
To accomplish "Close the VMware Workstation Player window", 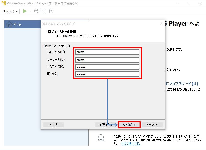I will (x=200, y=3).
